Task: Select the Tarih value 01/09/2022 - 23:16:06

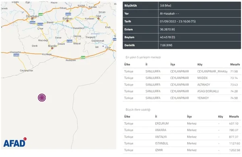Action: (x=177, y=21)
